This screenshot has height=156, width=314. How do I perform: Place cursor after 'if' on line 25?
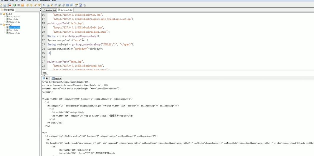[51, 53]
